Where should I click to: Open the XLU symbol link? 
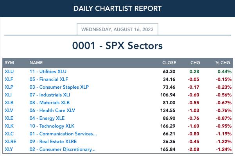point(9,72)
